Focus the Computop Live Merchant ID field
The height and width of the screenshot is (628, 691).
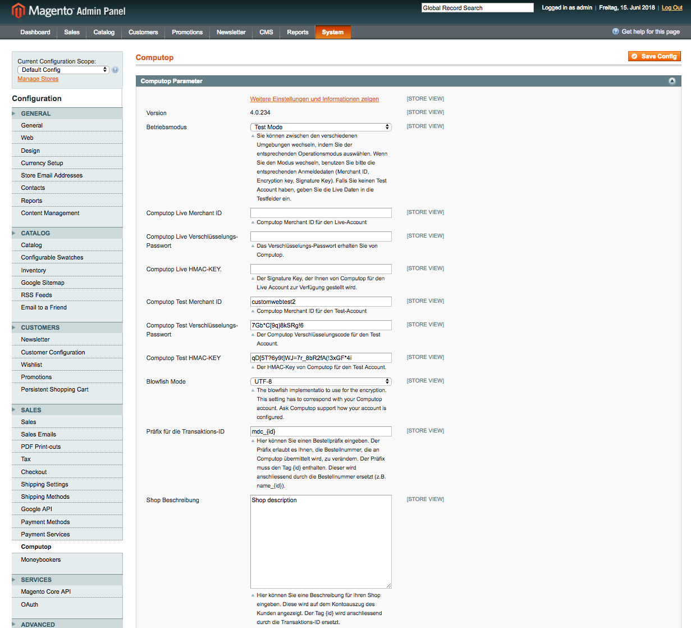click(x=321, y=213)
